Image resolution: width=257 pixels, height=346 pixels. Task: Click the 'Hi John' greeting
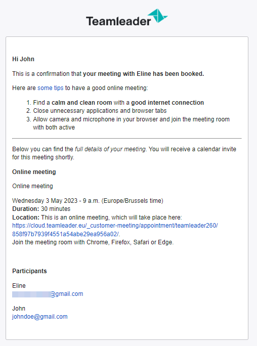23,59
